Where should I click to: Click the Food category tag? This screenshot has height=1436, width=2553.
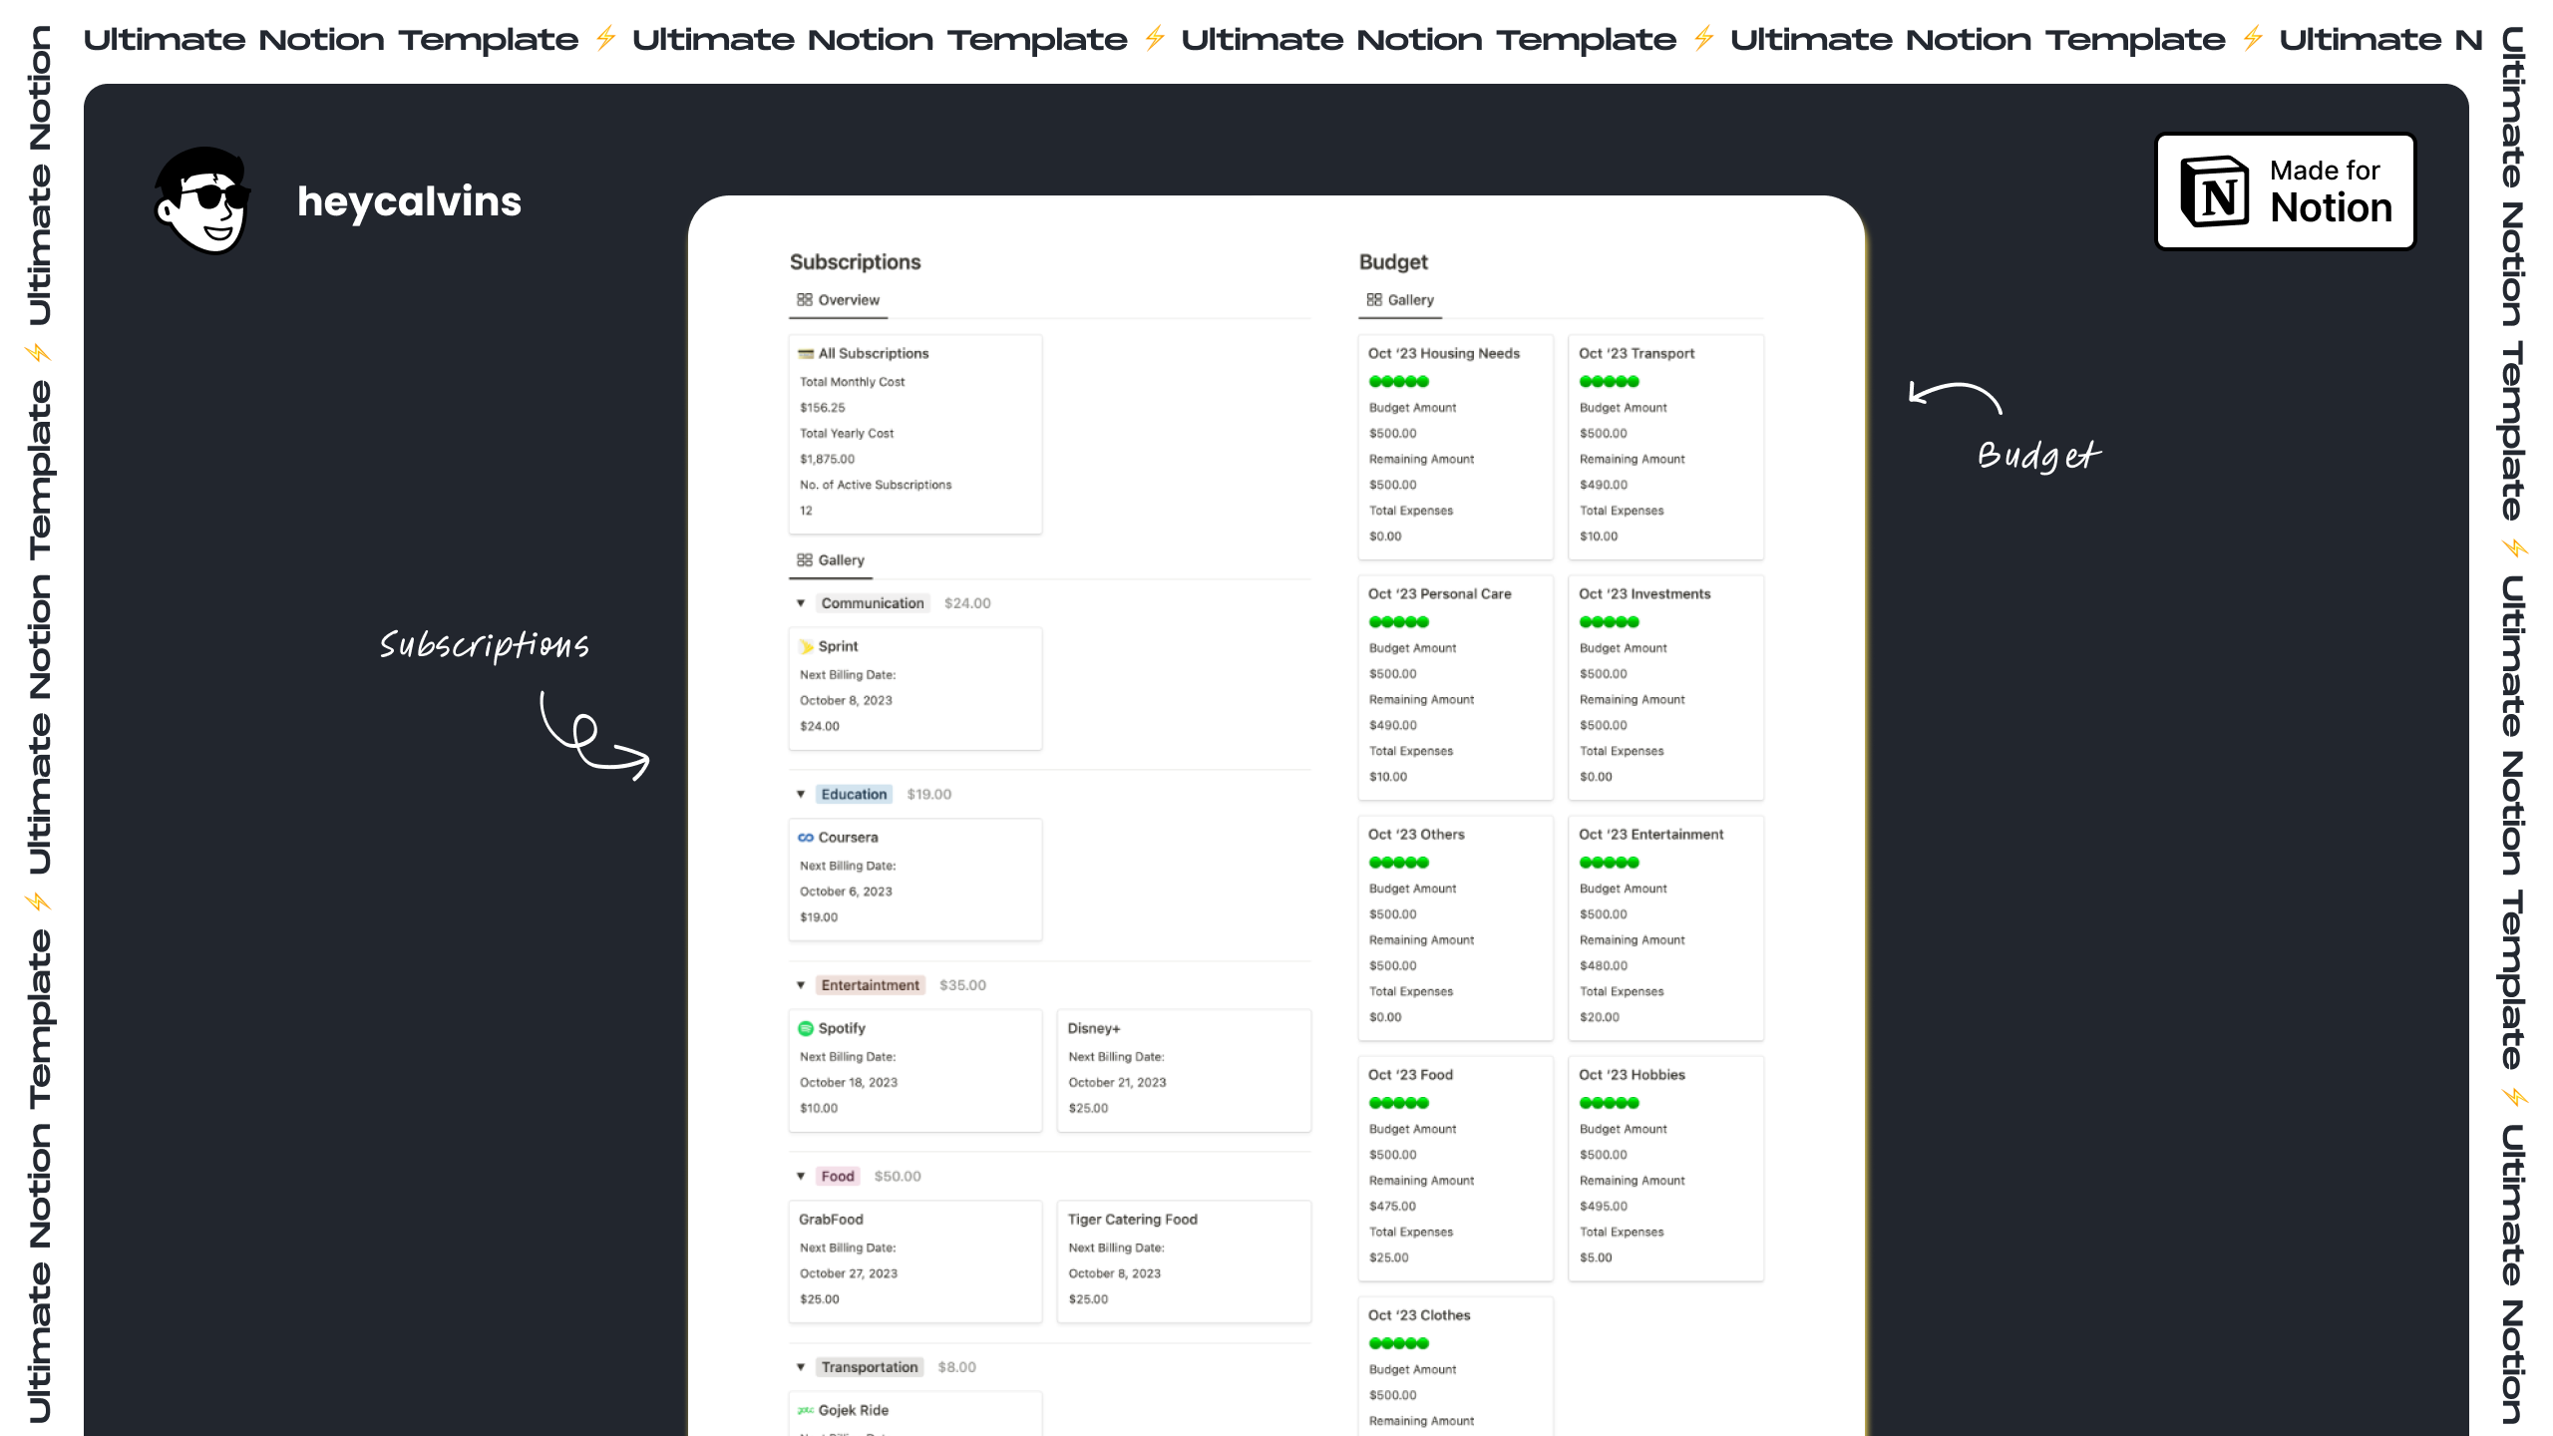click(838, 1177)
